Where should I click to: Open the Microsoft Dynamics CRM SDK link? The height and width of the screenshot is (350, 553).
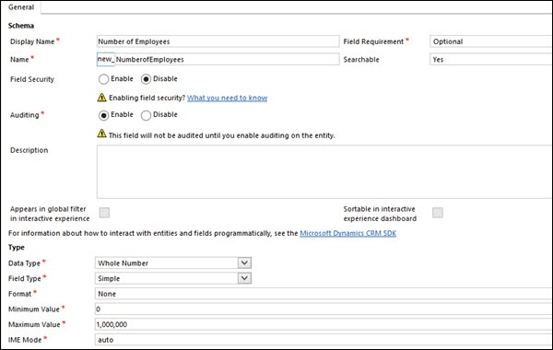(347, 233)
